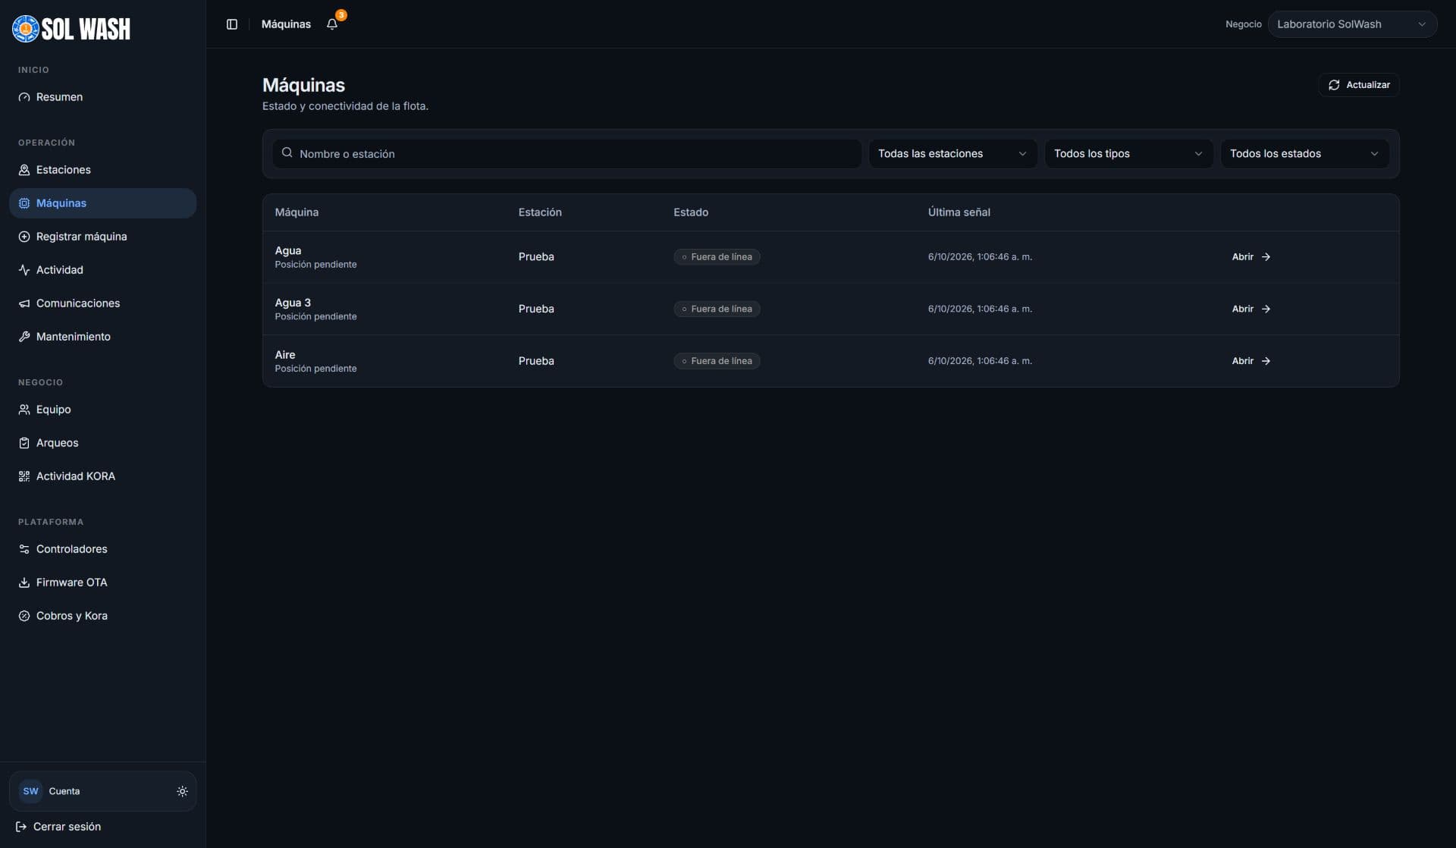
Task: Go to Comunicaciones
Action: pos(102,303)
